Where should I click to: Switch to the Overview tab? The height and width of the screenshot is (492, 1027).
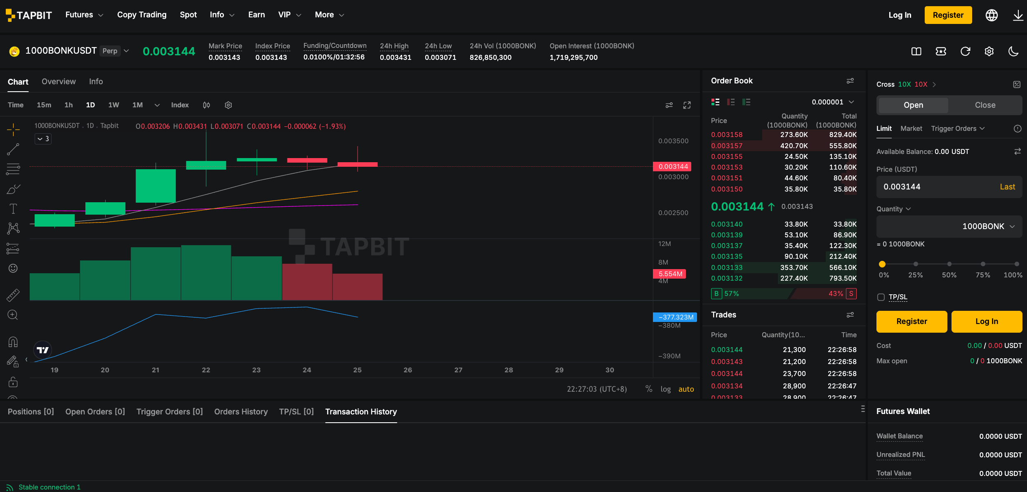(x=59, y=82)
